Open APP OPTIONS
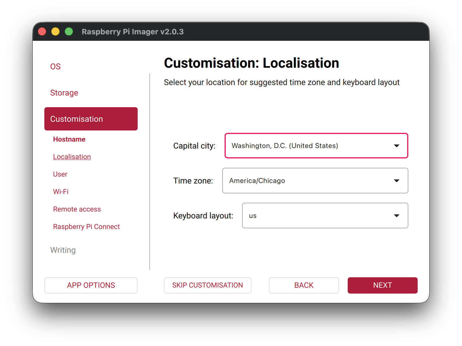 point(91,285)
